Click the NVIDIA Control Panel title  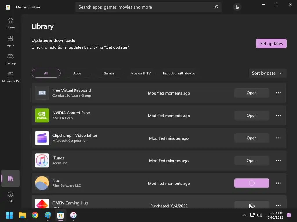coord(72,113)
